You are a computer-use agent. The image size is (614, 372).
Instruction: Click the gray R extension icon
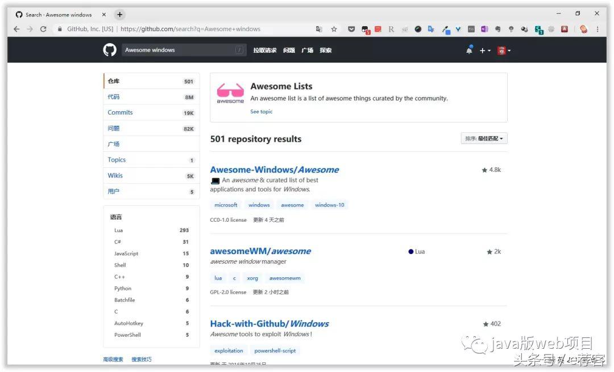(x=391, y=29)
